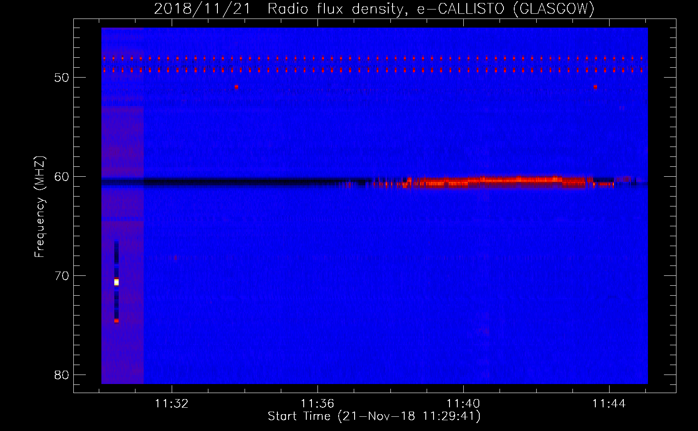Click the 50 MHz frequency tick label
Image resolution: width=698 pixels, height=431 pixels.
[62, 78]
